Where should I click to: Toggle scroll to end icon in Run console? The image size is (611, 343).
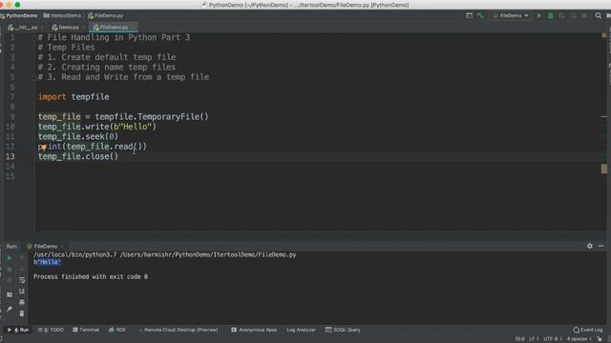click(22, 291)
